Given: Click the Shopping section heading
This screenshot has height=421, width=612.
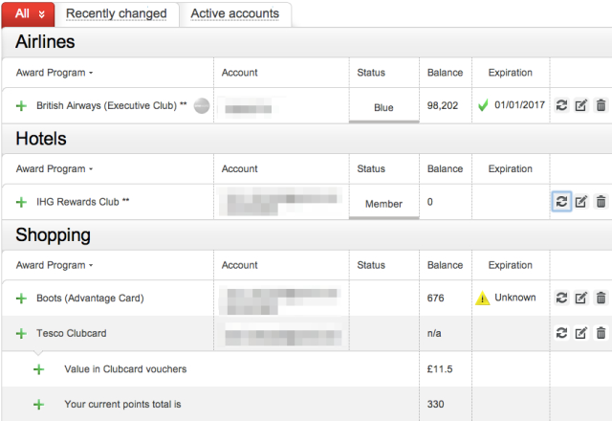Looking at the screenshot, I should [x=54, y=235].
